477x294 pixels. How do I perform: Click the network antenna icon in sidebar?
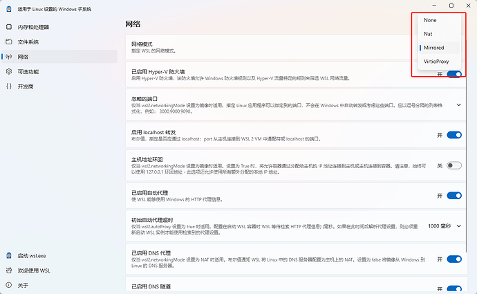click(9, 57)
